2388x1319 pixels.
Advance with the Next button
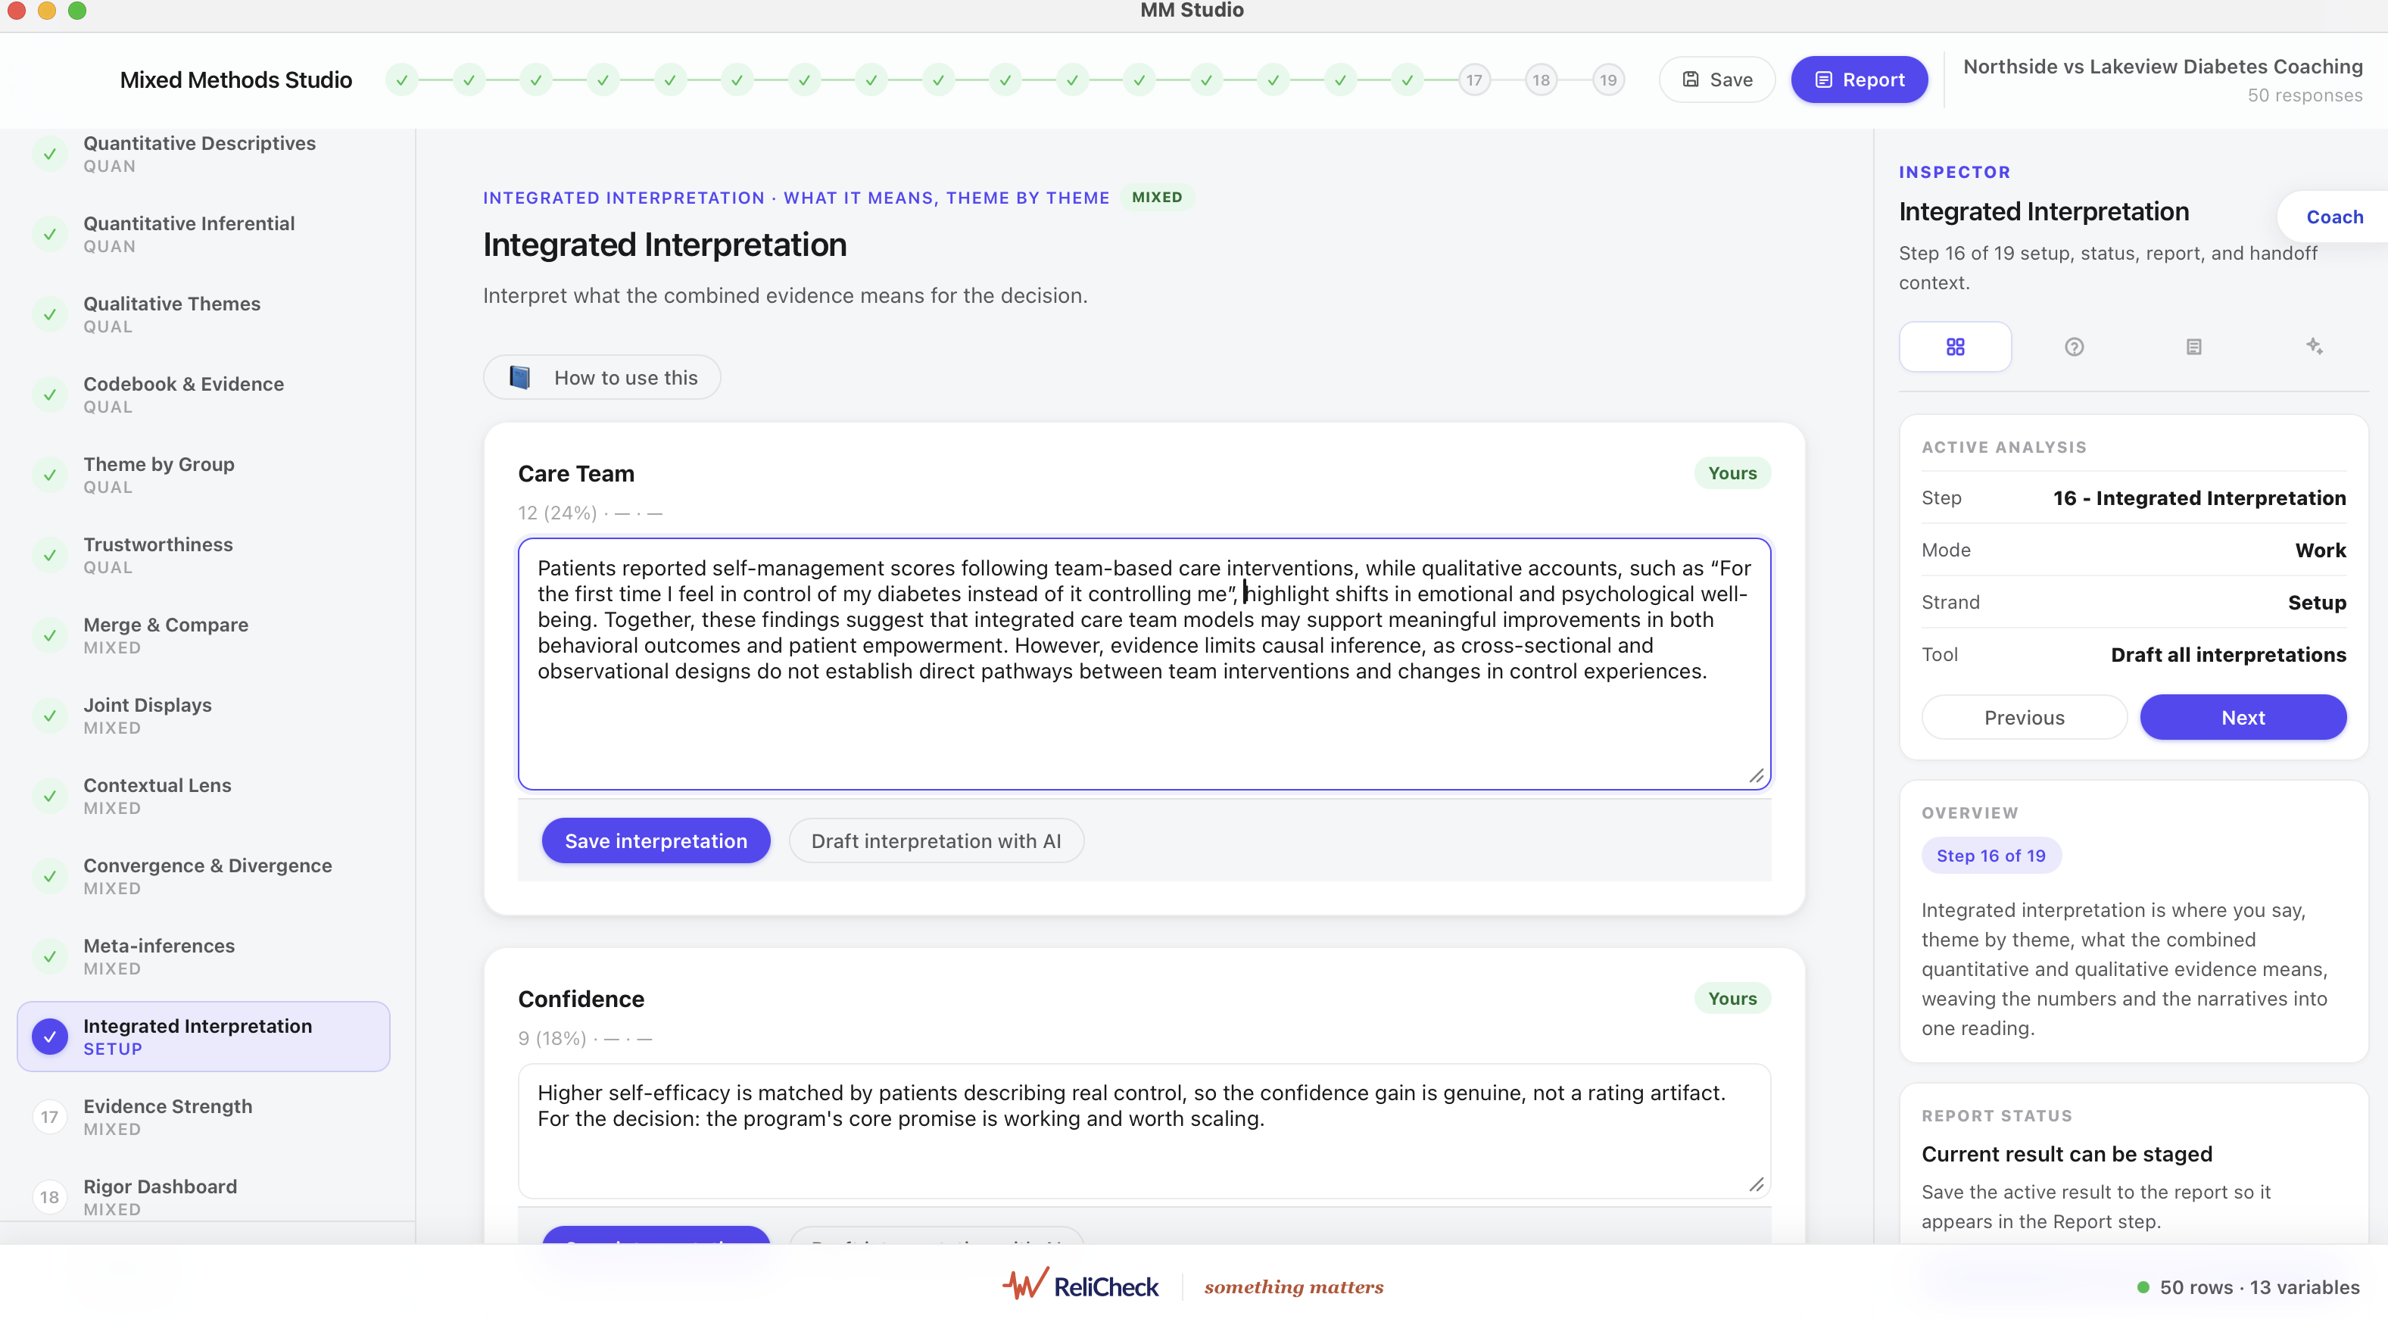coord(2243,718)
